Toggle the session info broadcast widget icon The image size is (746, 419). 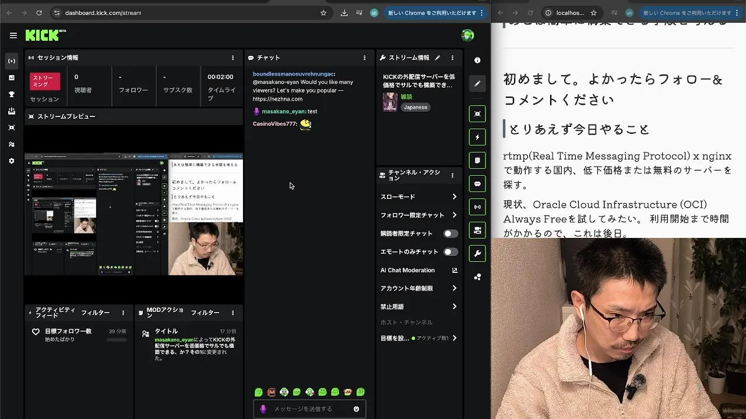(477, 207)
